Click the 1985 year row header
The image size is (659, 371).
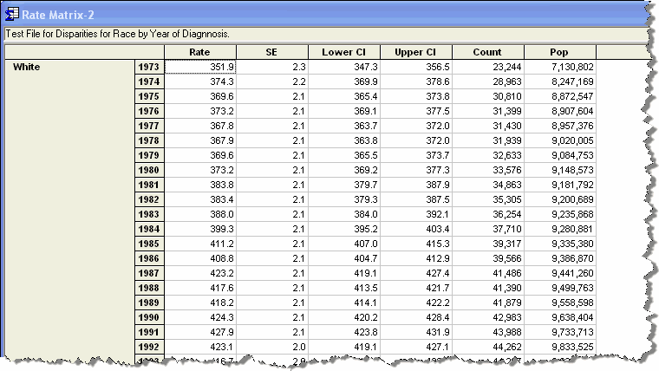coord(149,244)
